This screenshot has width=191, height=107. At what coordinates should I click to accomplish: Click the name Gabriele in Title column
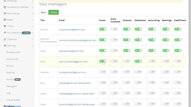[x=44, y=72]
